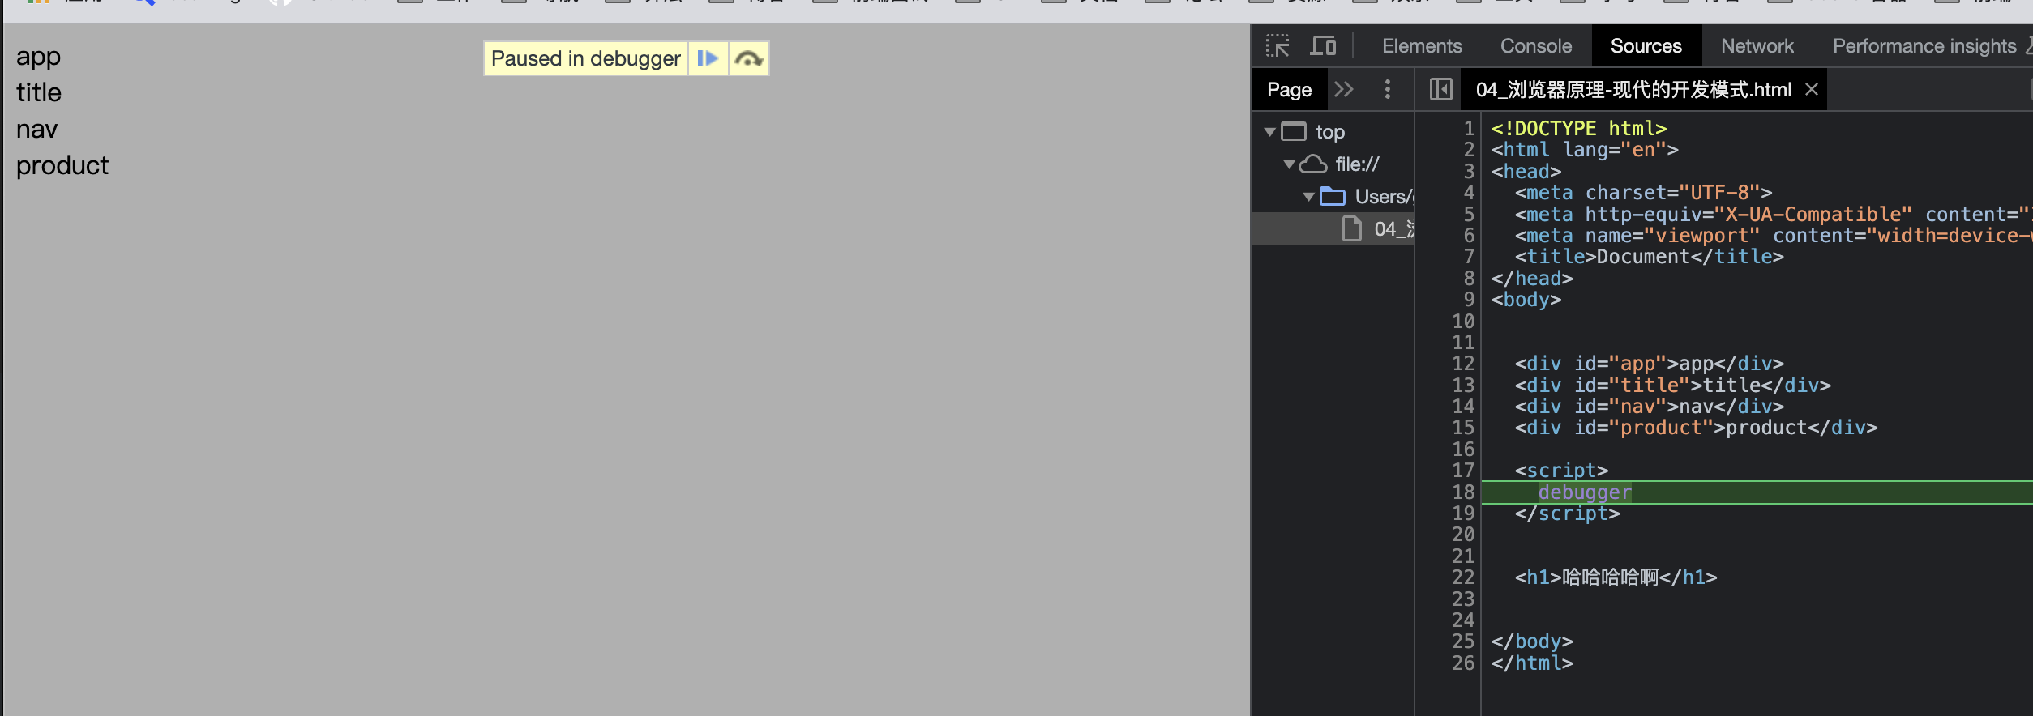The height and width of the screenshot is (716, 2033).
Task: Click the opening <script> tag line
Action: 1561,471
